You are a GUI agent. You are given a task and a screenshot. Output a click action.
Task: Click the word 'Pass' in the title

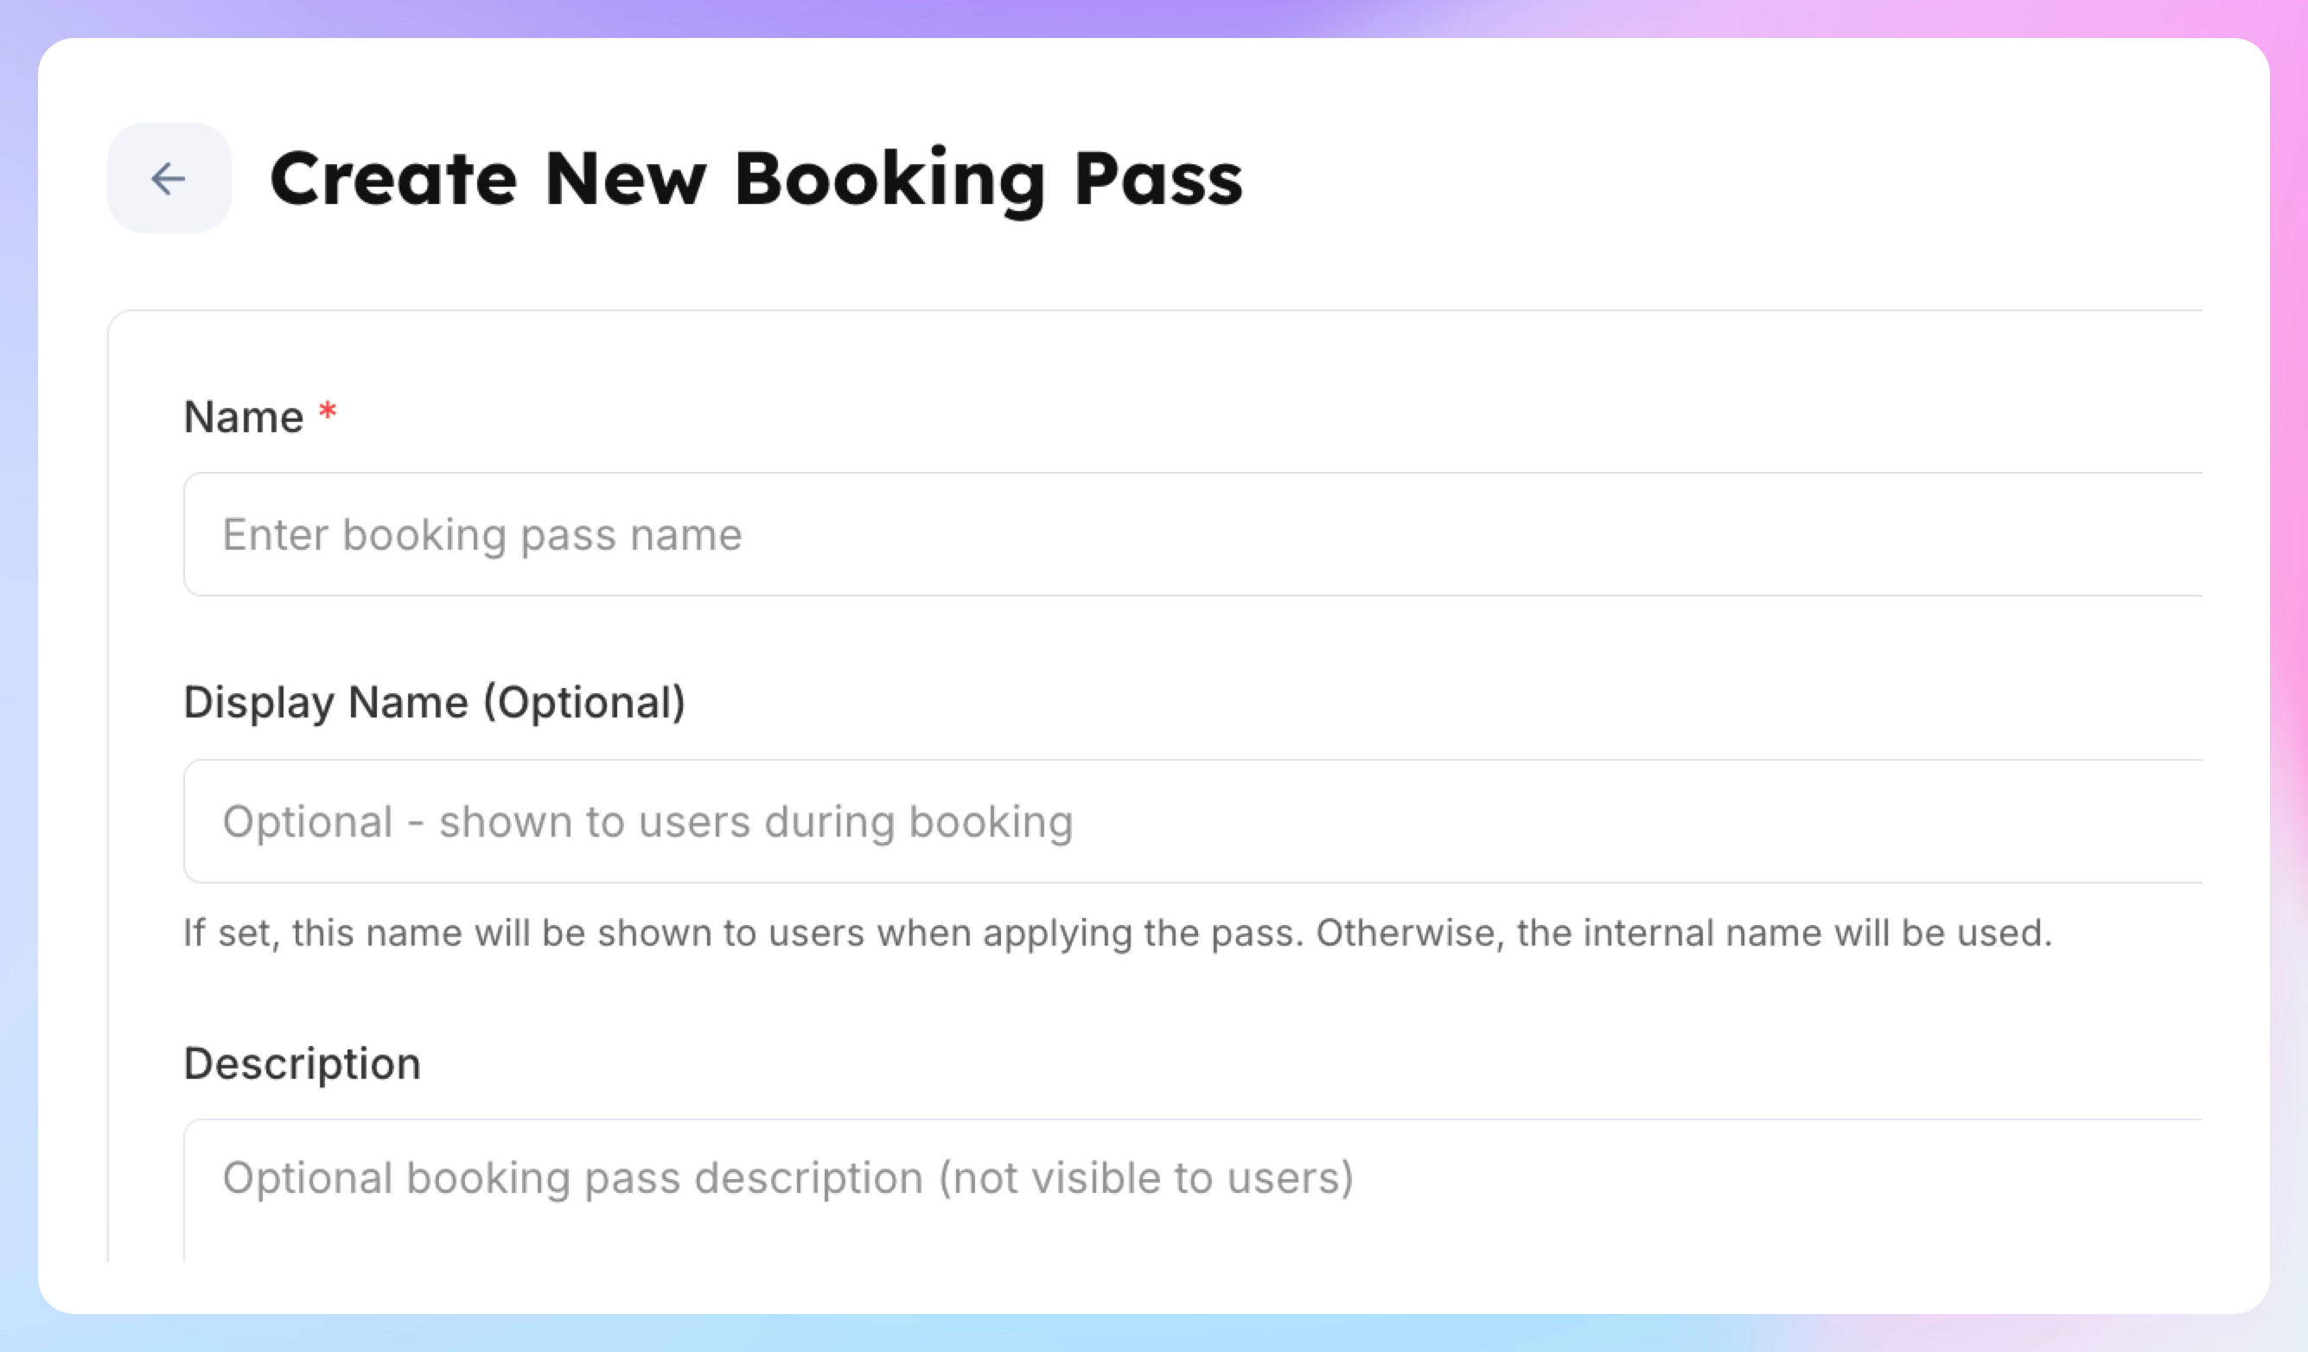(x=1157, y=179)
